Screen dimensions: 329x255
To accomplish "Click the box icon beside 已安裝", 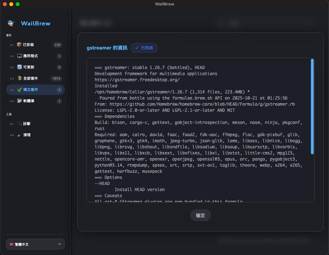I will pos(19,45).
